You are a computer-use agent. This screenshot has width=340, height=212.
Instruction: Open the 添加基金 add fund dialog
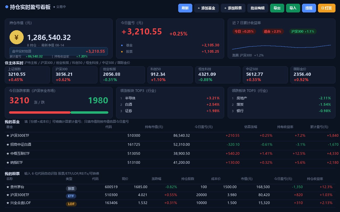click(x=206, y=8)
